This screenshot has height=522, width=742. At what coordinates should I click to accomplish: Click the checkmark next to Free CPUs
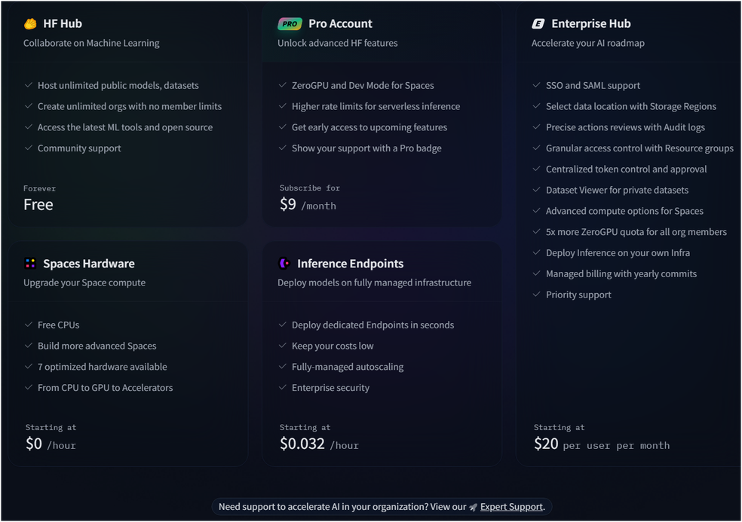(29, 325)
